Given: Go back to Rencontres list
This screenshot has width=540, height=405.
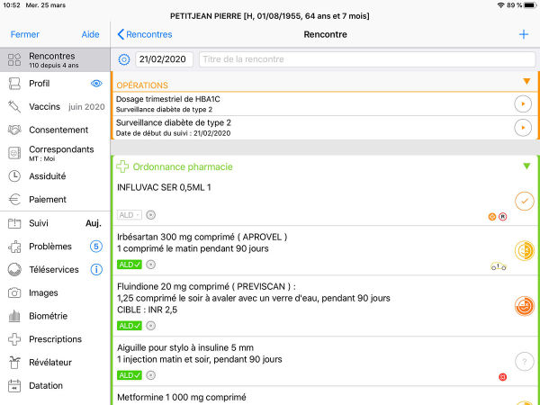Looking at the screenshot, I should [x=144, y=34].
